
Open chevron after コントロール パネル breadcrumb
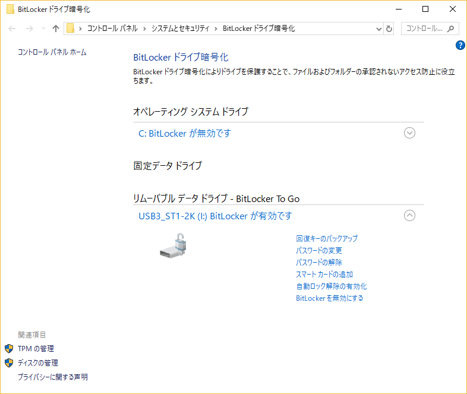coord(144,29)
